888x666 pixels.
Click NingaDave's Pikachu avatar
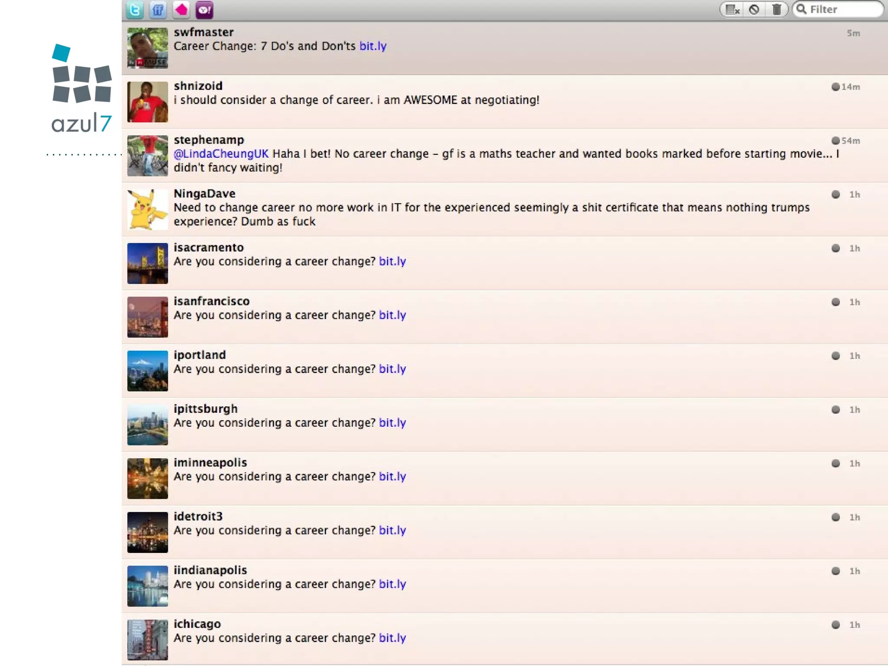click(147, 209)
